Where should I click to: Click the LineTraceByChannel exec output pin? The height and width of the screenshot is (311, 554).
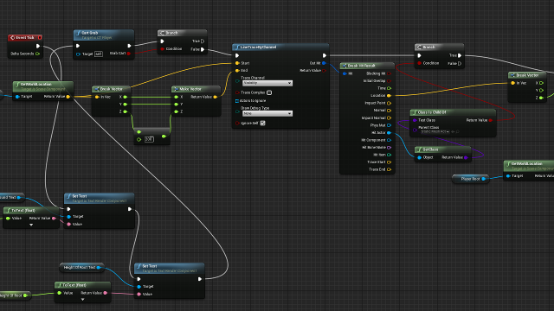point(325,55)
